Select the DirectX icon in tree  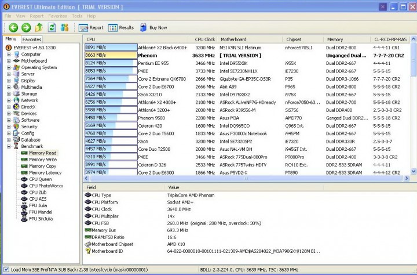(16, 107)
